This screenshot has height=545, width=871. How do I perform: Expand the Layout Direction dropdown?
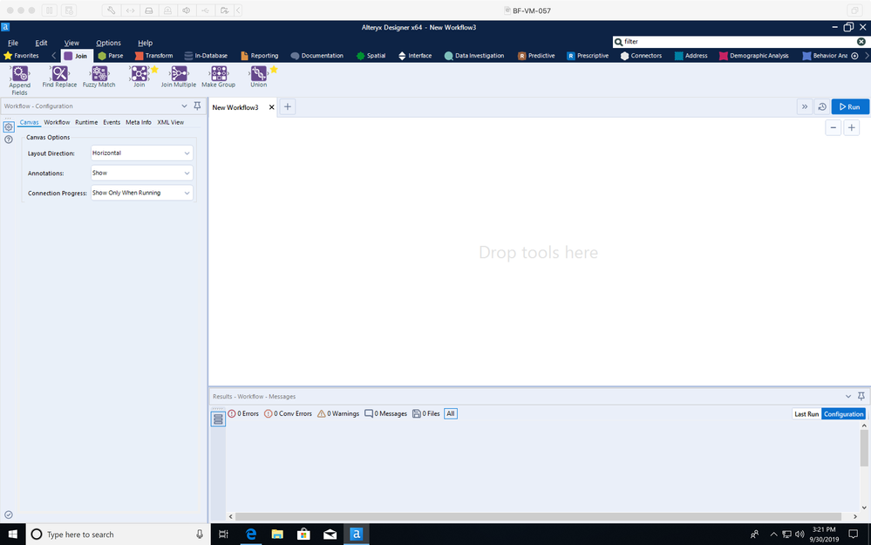pyautogui.click(x=187, y=153)
